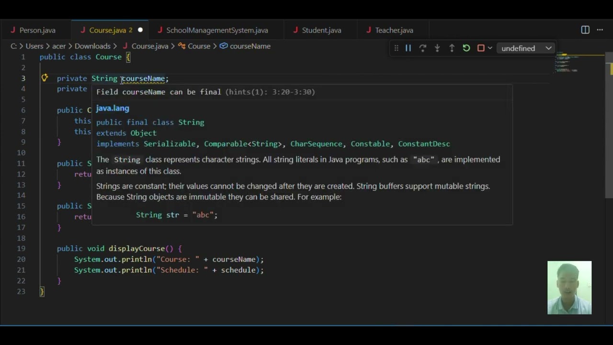This screenshot has width=613, height=345.
Task: Click the 'acer' breadcrumb segment
Action: pyautogui.click(x=59, y=46)
